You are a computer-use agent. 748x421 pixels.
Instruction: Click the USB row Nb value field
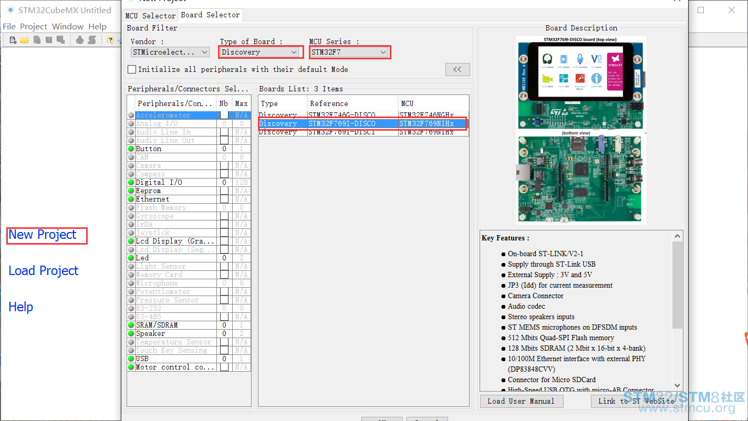[x=224, y=359]
